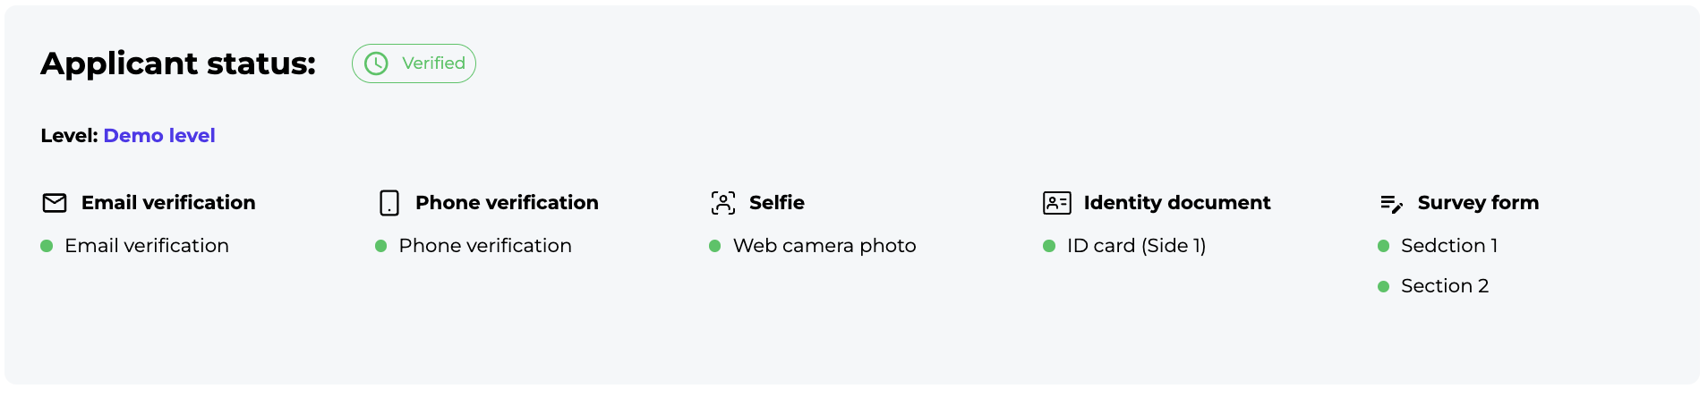1708x397 pixels.
Task: Click the phone device icon
Action: tap(389, 203)
